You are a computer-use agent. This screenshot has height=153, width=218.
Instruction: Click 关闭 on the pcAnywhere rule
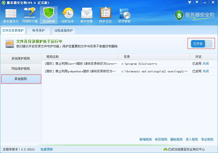click(206, 71)
